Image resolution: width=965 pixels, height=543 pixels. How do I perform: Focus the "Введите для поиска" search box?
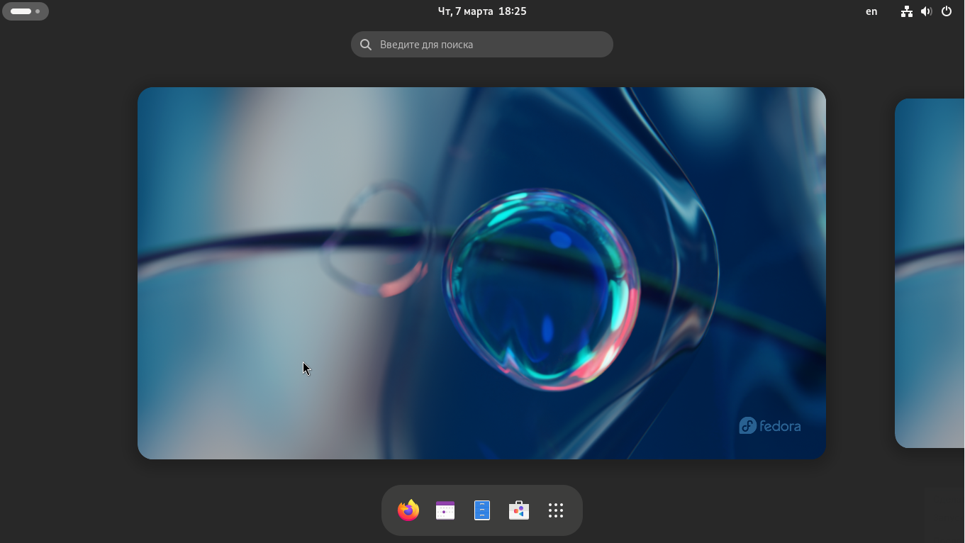click(x=482, y=44)
